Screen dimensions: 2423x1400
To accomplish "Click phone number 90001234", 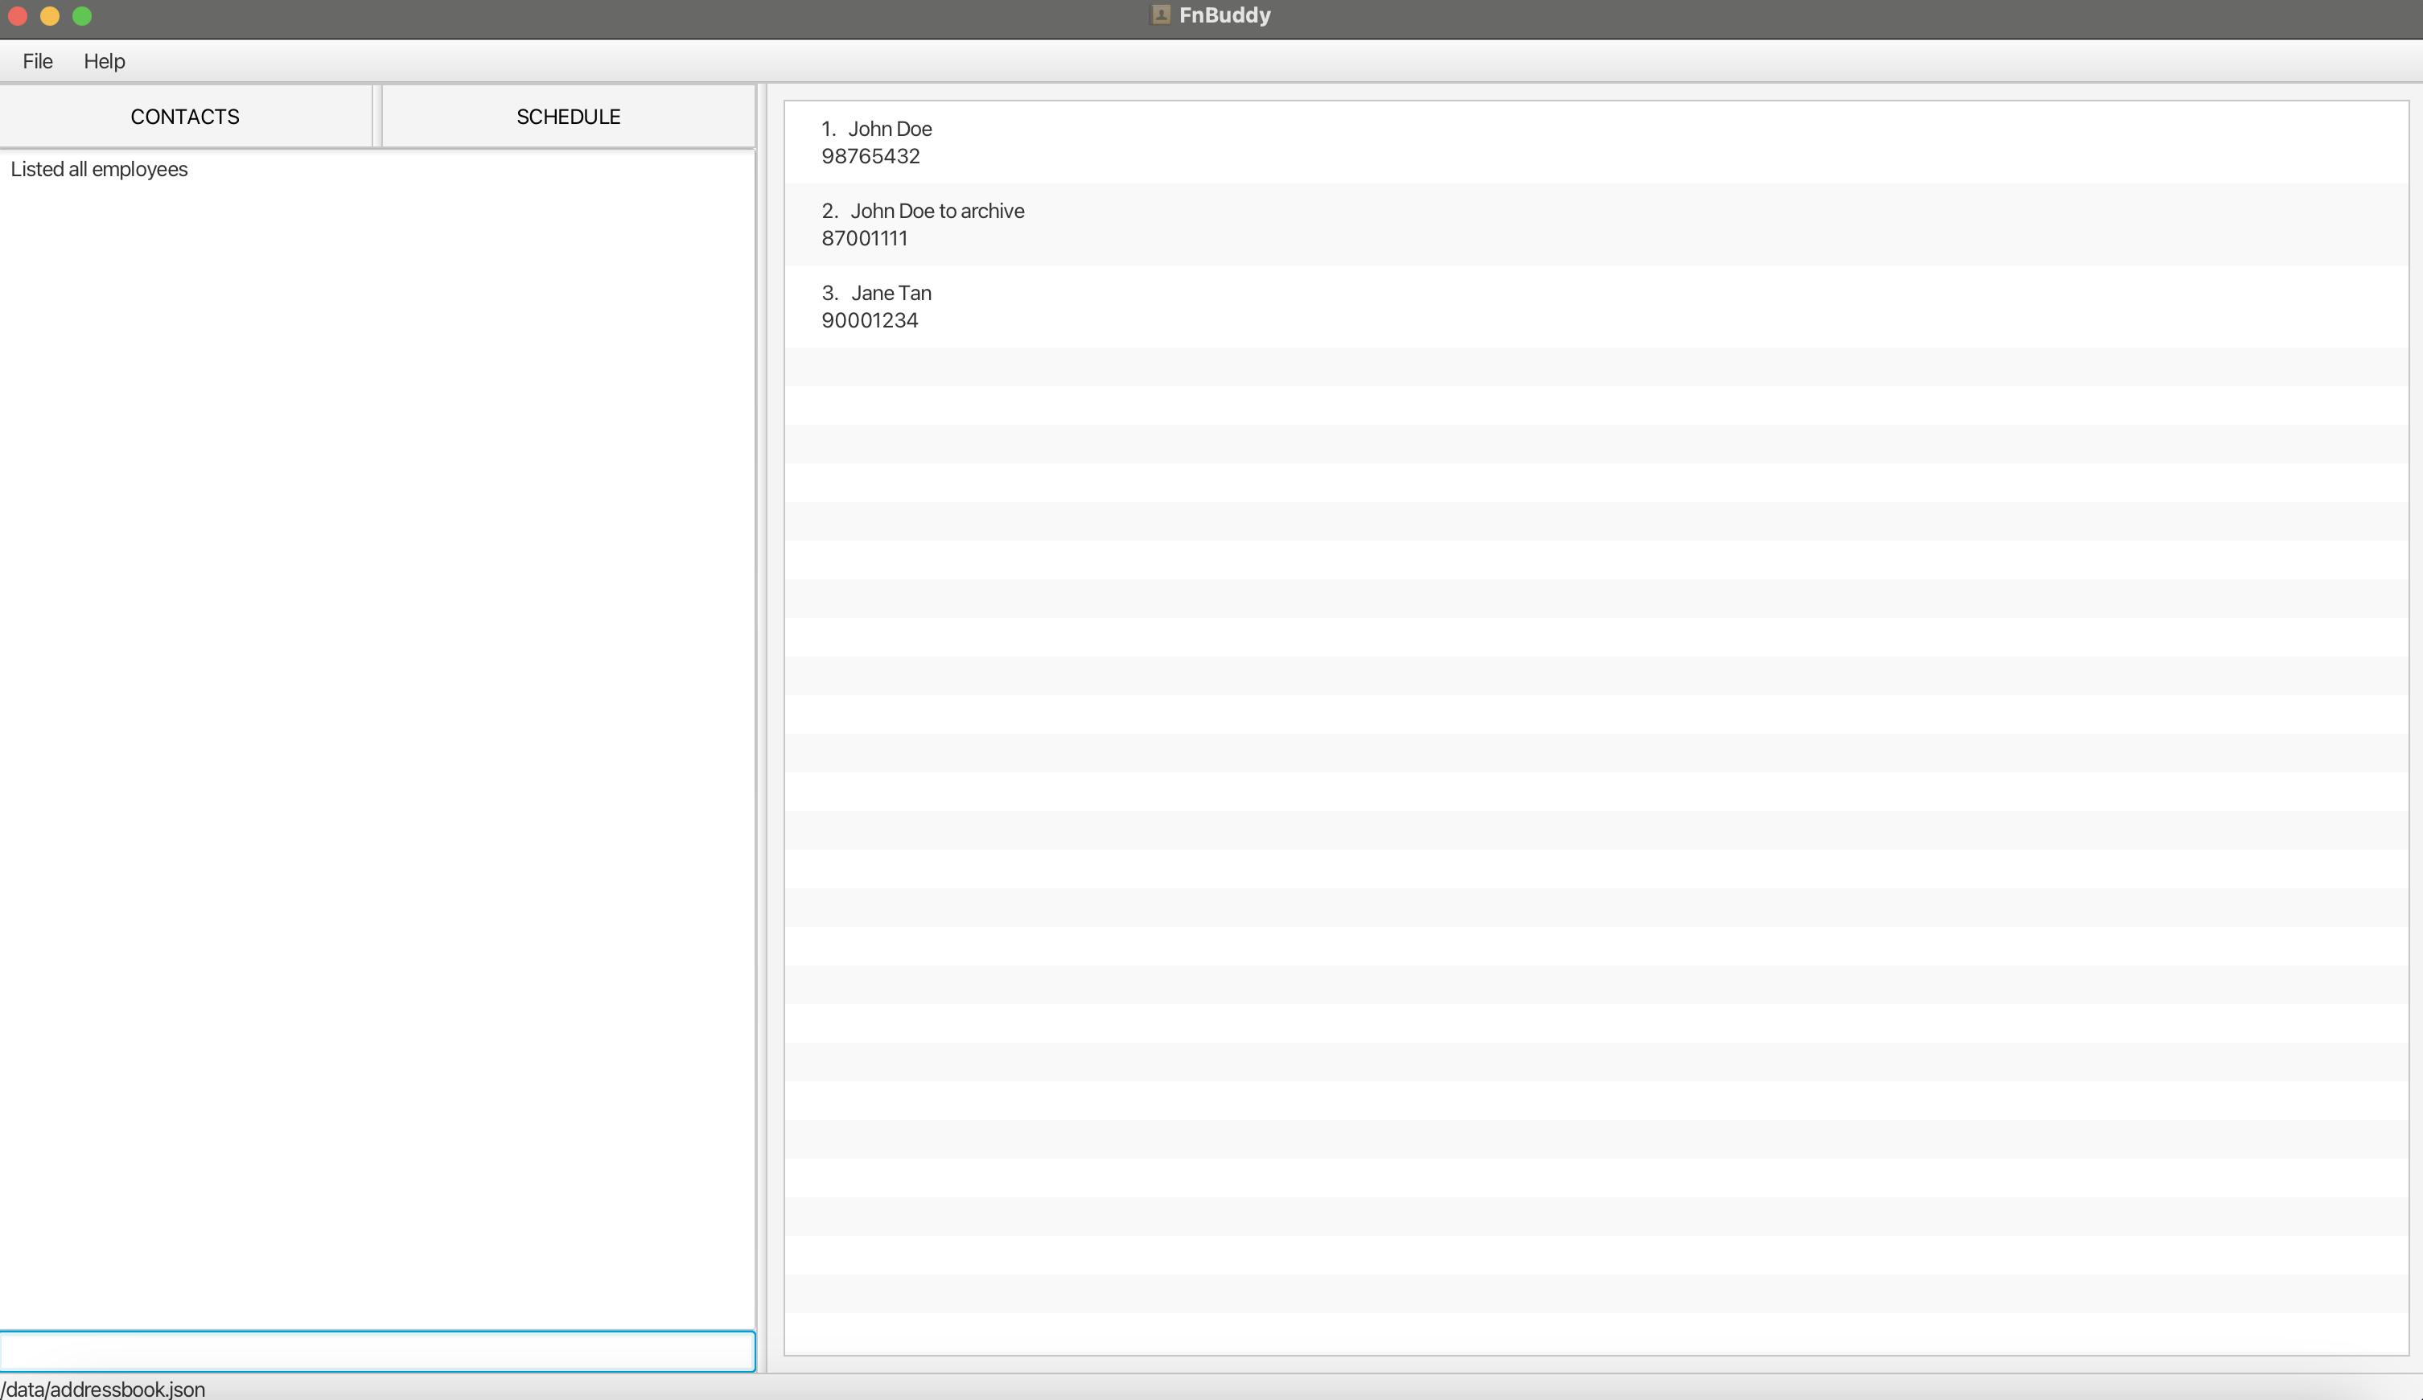I will point(870,320).
